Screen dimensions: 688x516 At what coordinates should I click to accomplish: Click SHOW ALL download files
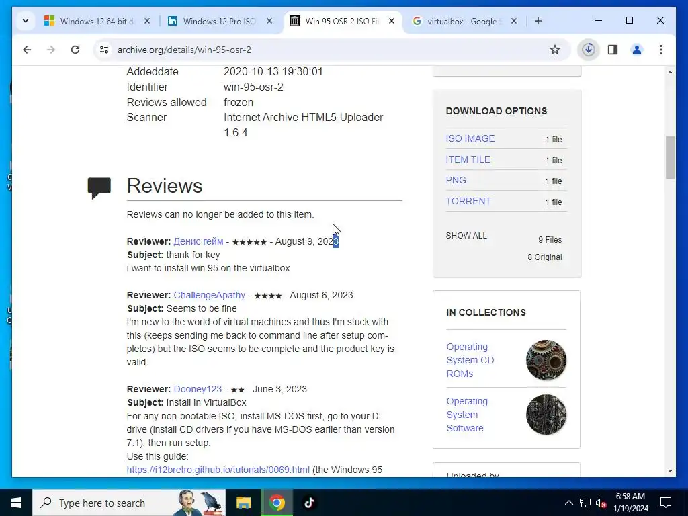[x=466, y=236]
